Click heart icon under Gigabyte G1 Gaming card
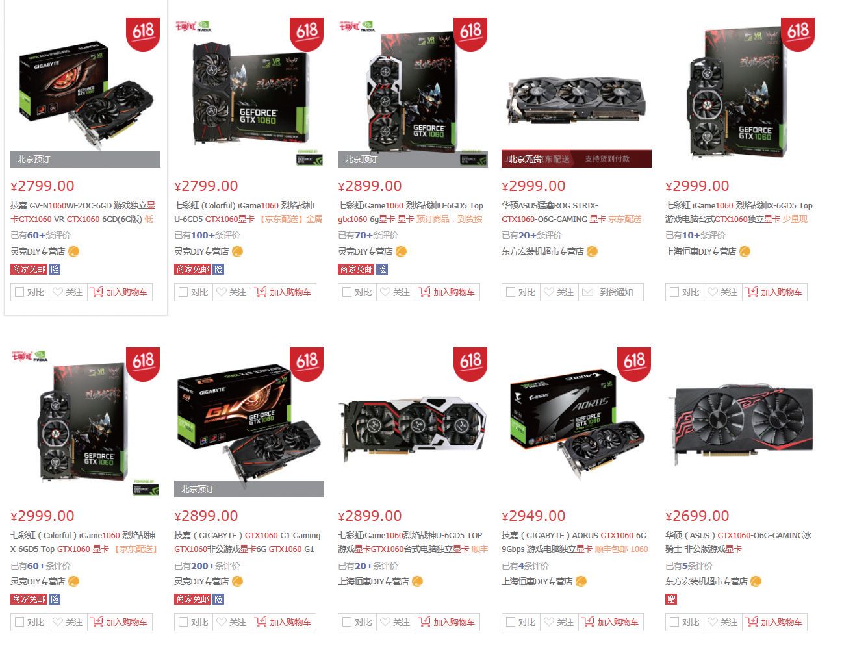This screenshot has width=855, height=665. pyautogui.click(x=222, y=622)
